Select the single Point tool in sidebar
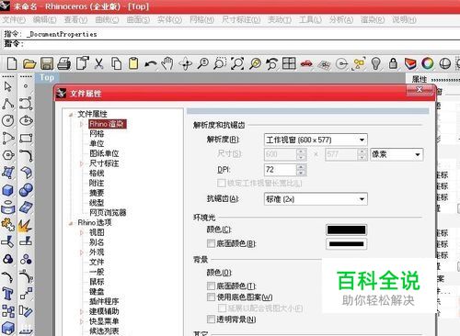The image size is (460, 336). (26, 86)
